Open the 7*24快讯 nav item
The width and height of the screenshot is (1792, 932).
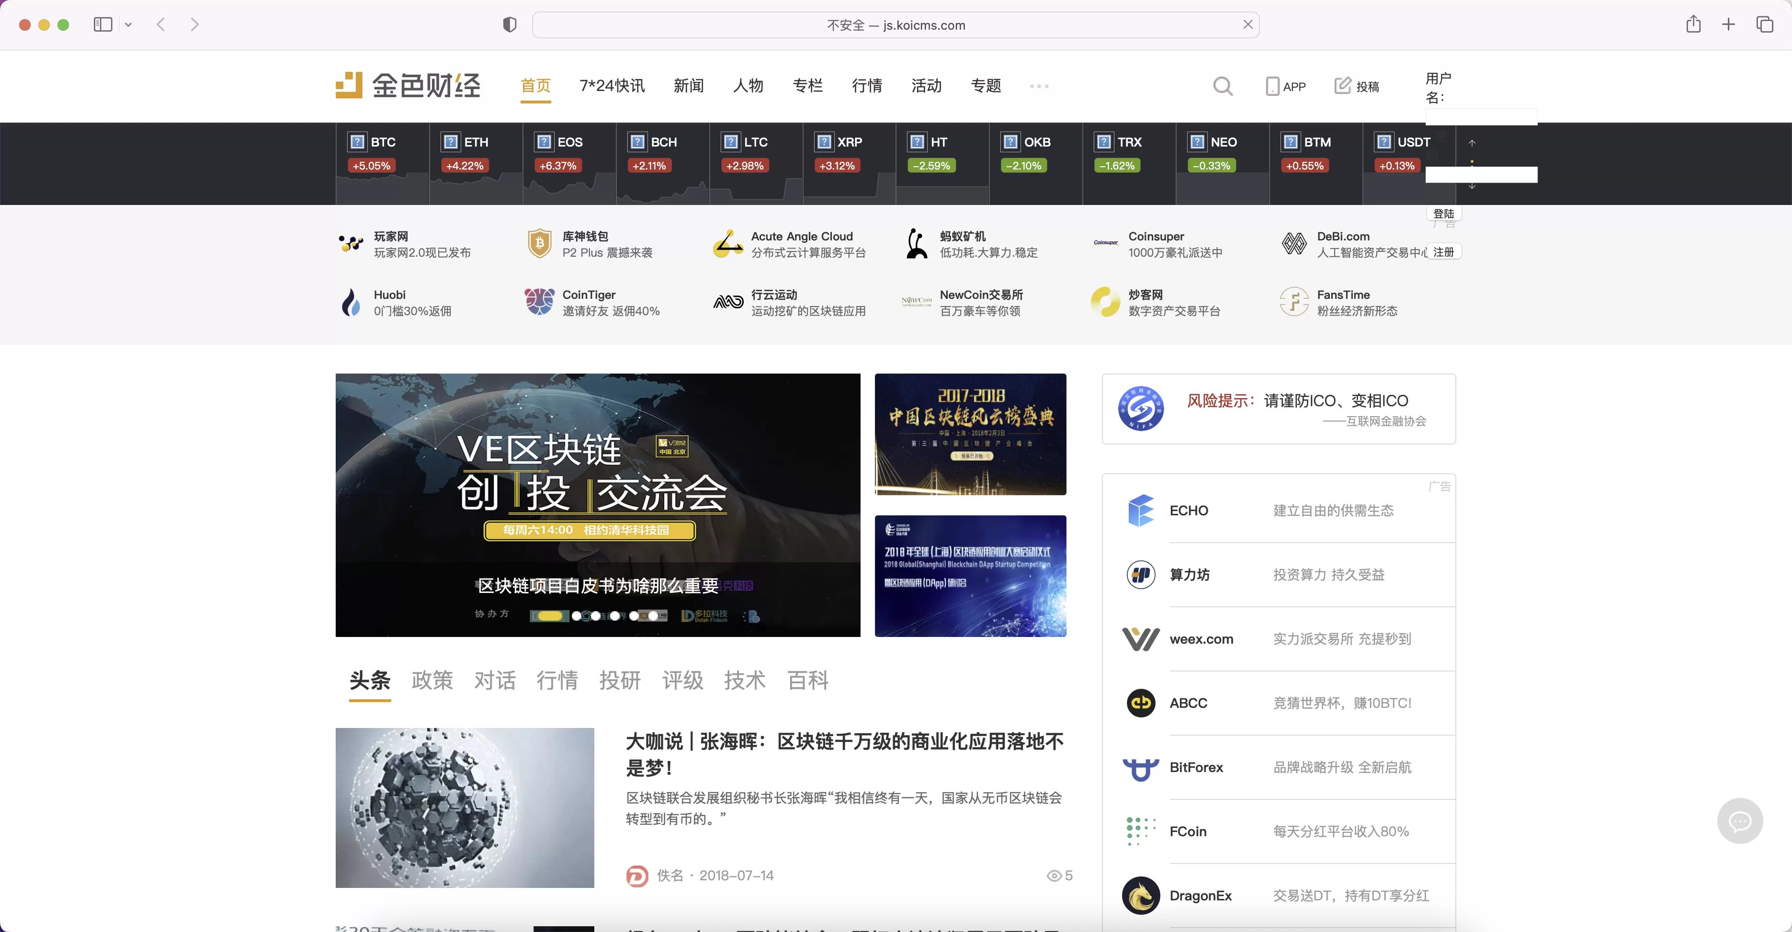pos(612,86)
